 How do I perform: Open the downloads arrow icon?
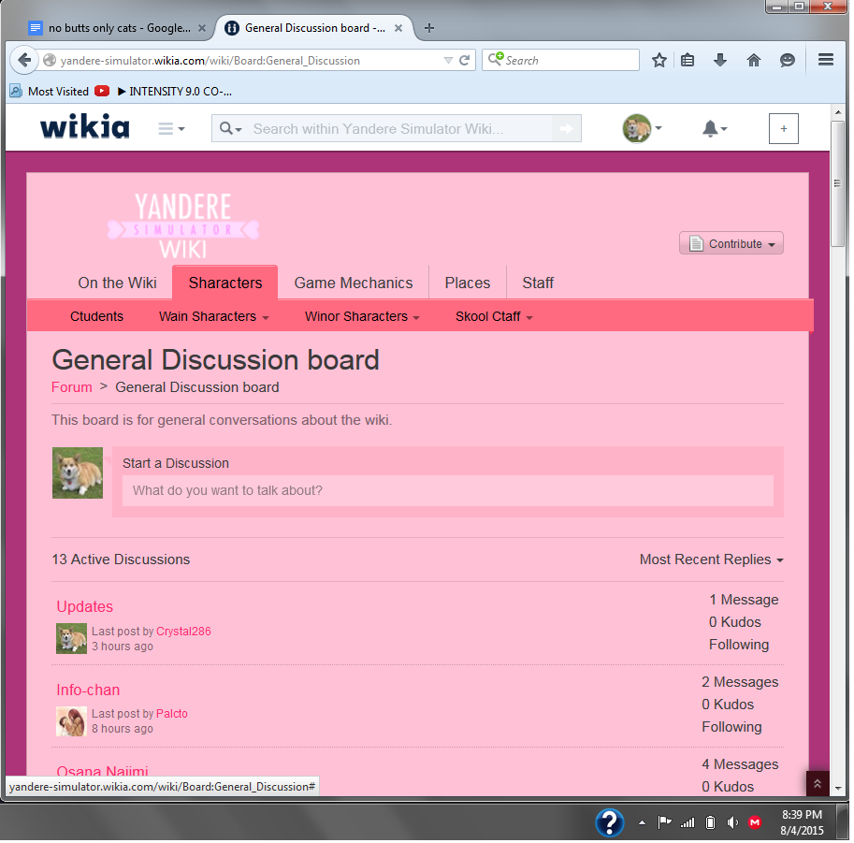click(720, 60)
